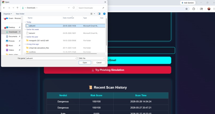This screenshot has width=215, height=114.
Task: Open Documents in the sidebar
Action: pos(13,37)
